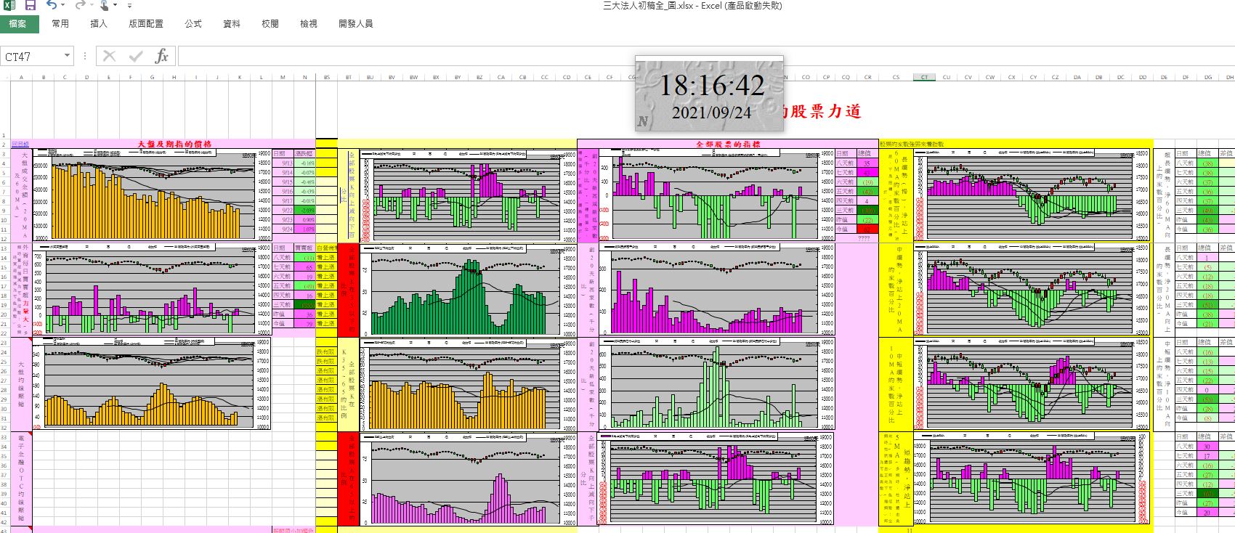Select the dark green area chart

coord(468,289)
